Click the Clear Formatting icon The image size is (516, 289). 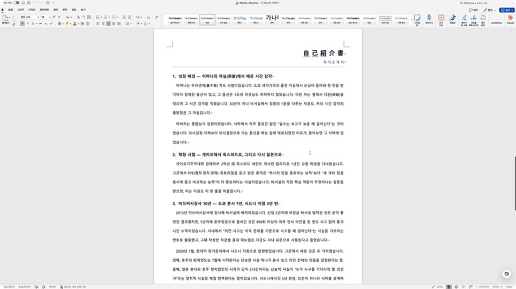[x=78, y=17]
